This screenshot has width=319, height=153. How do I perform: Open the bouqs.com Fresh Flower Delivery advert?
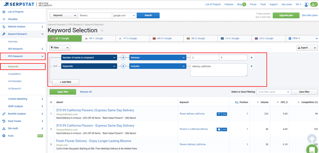(94, 141)
